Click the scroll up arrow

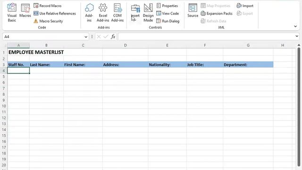click(x=299, y=45)
